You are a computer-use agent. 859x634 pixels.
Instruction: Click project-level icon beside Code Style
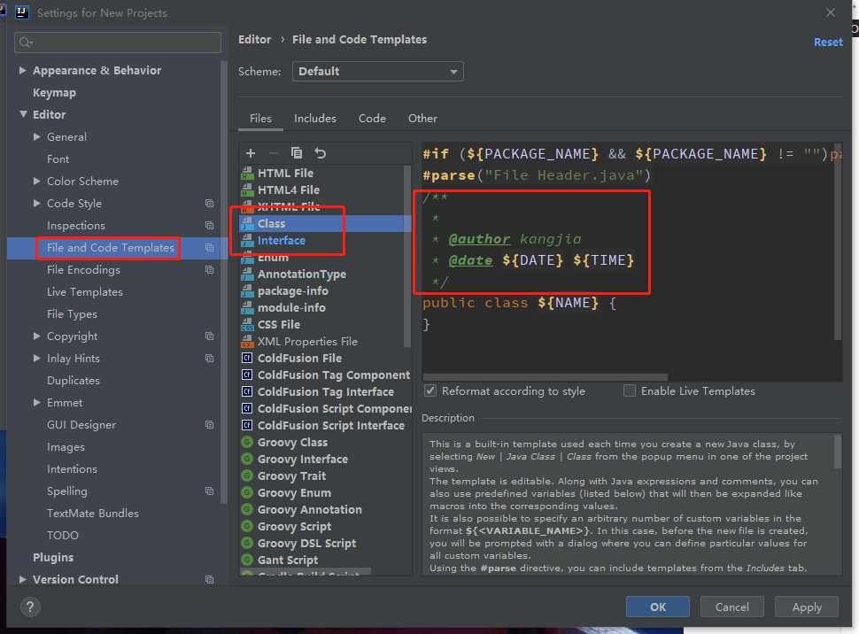209,204
